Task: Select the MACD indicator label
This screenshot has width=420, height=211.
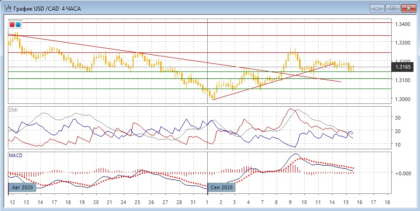Action: click(x=16, y=155)
